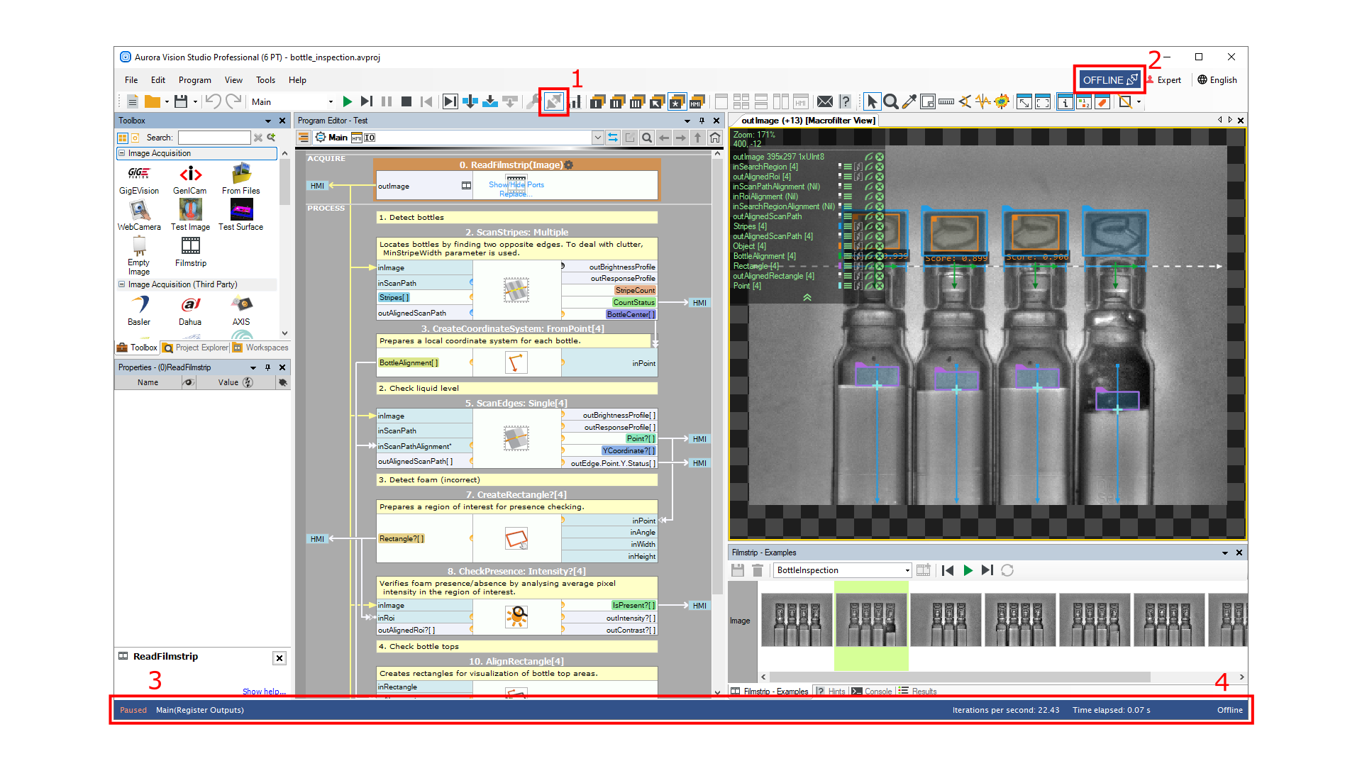The height and width of the screenshot is (766, 1362).
Task: Choose the Basler third party acquisition item
Action: (x=139, y=311)
